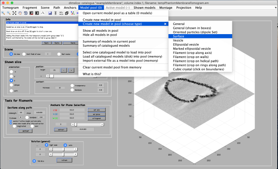Expand Create new model (choose type) submenu
The width and height of the screenshot is (278, 169).
(x=123, y=24)
